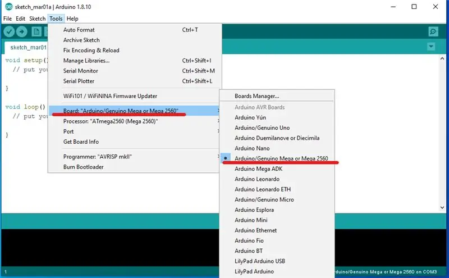Select Arduino Nano board
449x278 pixels.
click(277, 148)
